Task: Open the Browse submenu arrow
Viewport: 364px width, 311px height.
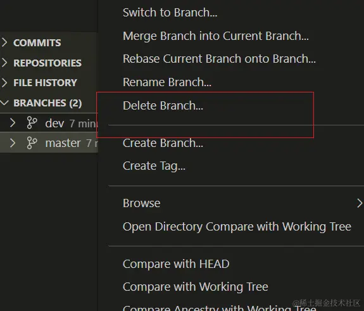Action: coord(360,203)
